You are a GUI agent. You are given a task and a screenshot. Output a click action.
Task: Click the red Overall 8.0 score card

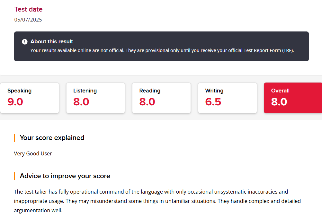click(293, 98)
